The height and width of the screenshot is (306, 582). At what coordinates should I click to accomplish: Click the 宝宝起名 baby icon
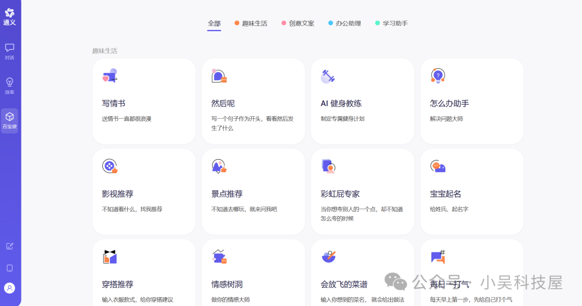pos(438,166)
